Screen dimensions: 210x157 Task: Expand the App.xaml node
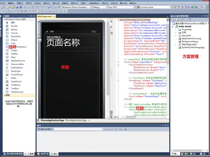176,36
